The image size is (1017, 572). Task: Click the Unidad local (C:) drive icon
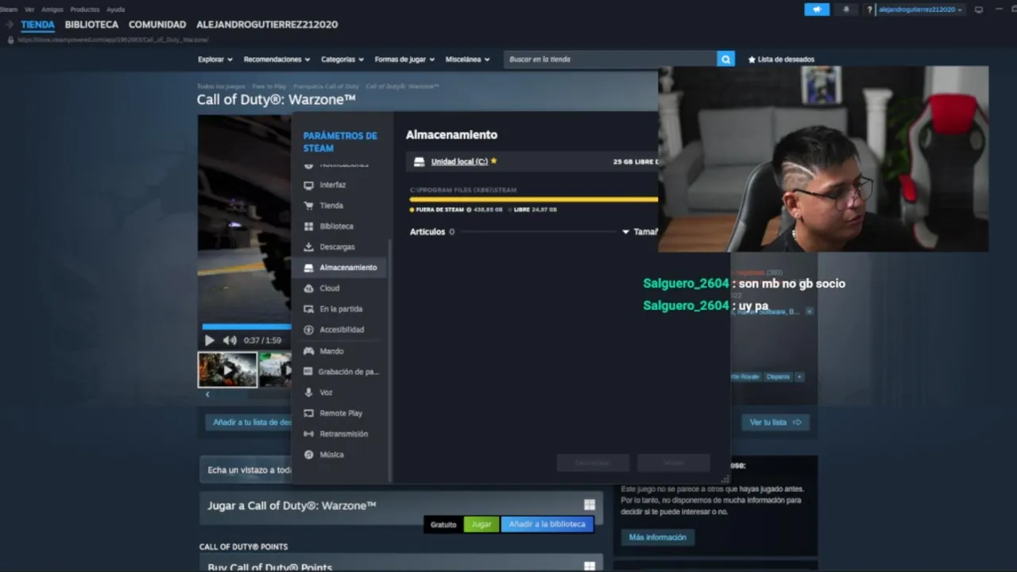pos(420,161)
